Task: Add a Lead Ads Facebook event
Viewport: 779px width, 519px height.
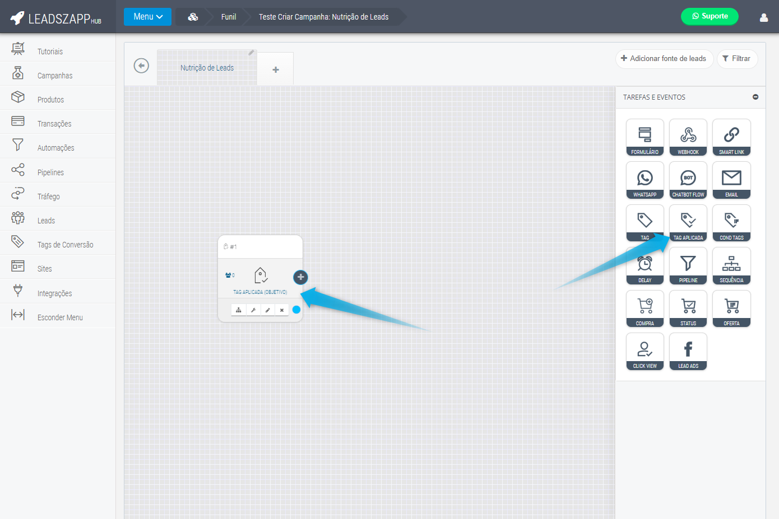Action: [688, 351]
